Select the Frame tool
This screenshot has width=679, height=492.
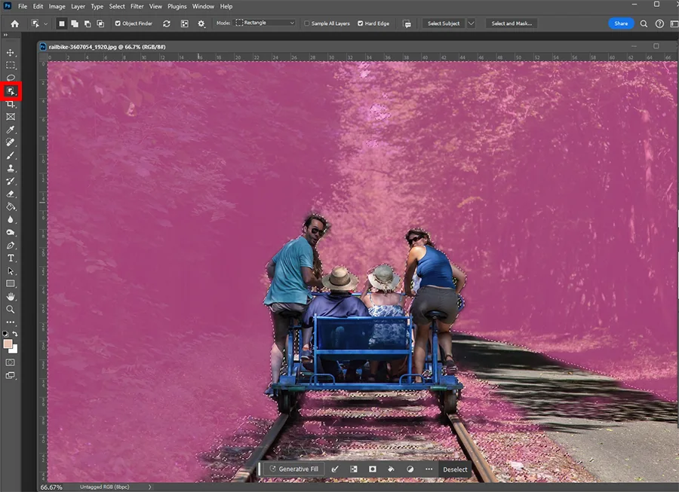[11, 117]
